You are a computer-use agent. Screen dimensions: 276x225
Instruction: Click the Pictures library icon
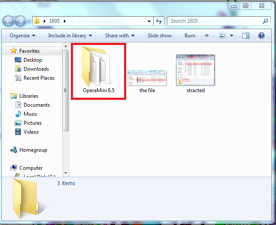tap(18, 123)
